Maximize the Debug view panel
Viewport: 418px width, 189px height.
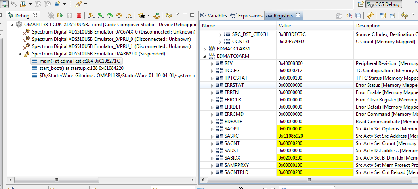192,14
